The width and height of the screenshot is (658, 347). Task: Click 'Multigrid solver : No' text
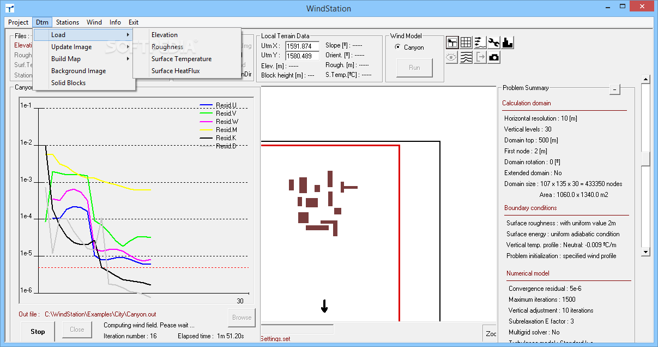coord(534,332)
